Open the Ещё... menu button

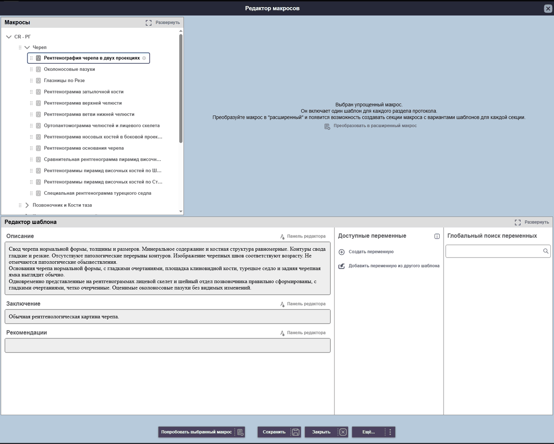tap(373, 432)
